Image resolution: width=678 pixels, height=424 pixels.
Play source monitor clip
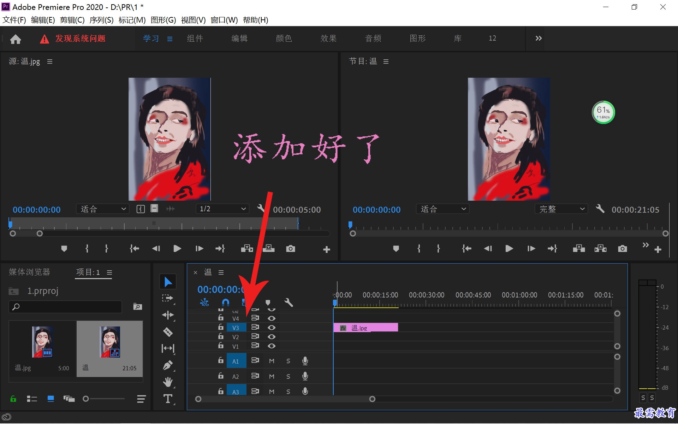click(177, 249)
